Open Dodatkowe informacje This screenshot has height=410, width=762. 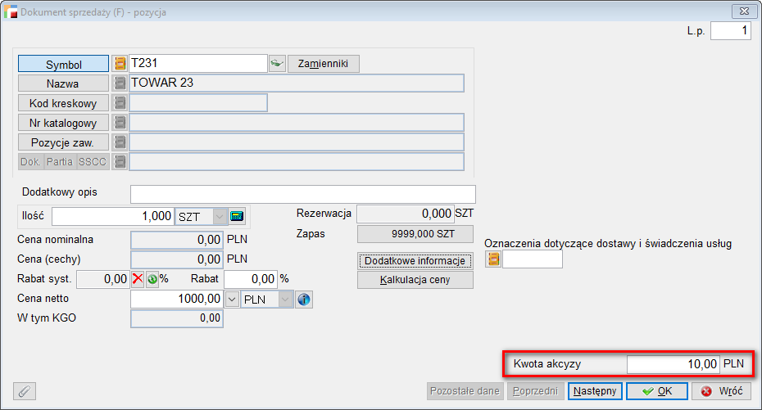[415, 261]
